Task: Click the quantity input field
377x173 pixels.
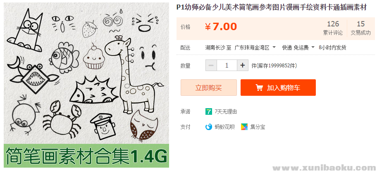Action: tap(227, 65)
